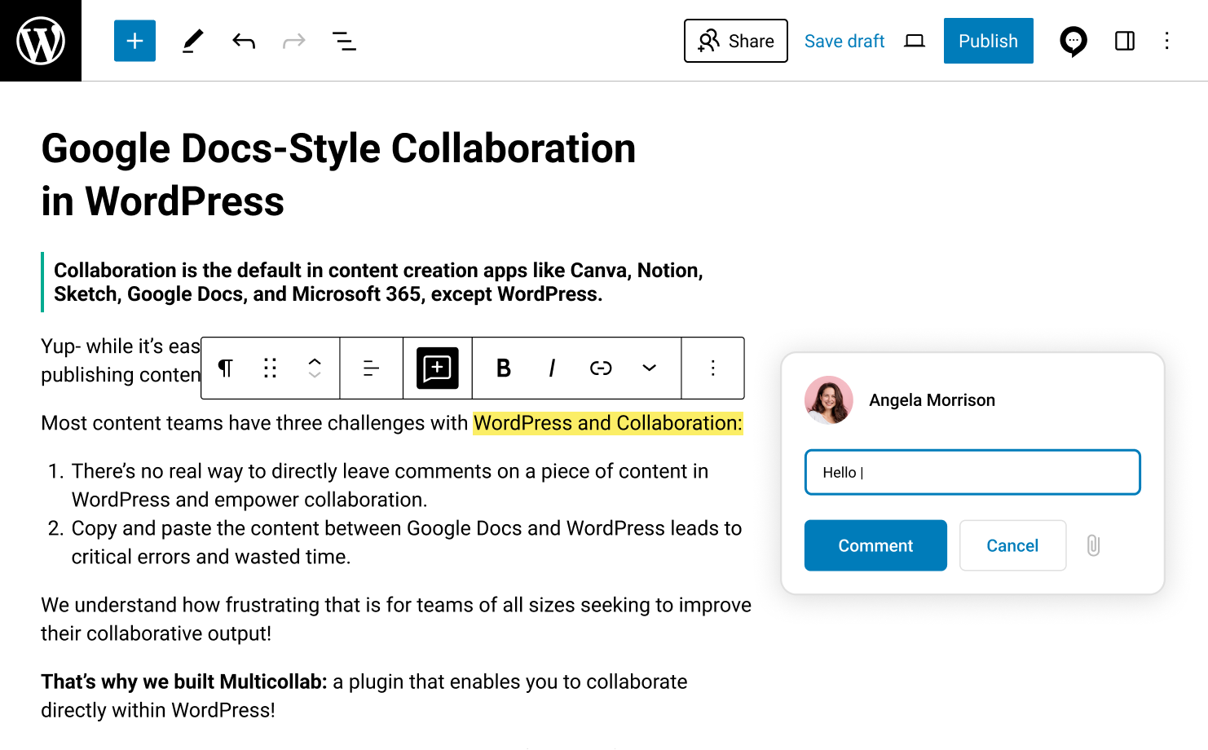Click the 'Angela Morrison' name label
Screen dimensions: 1208x750
coord(932,400)
